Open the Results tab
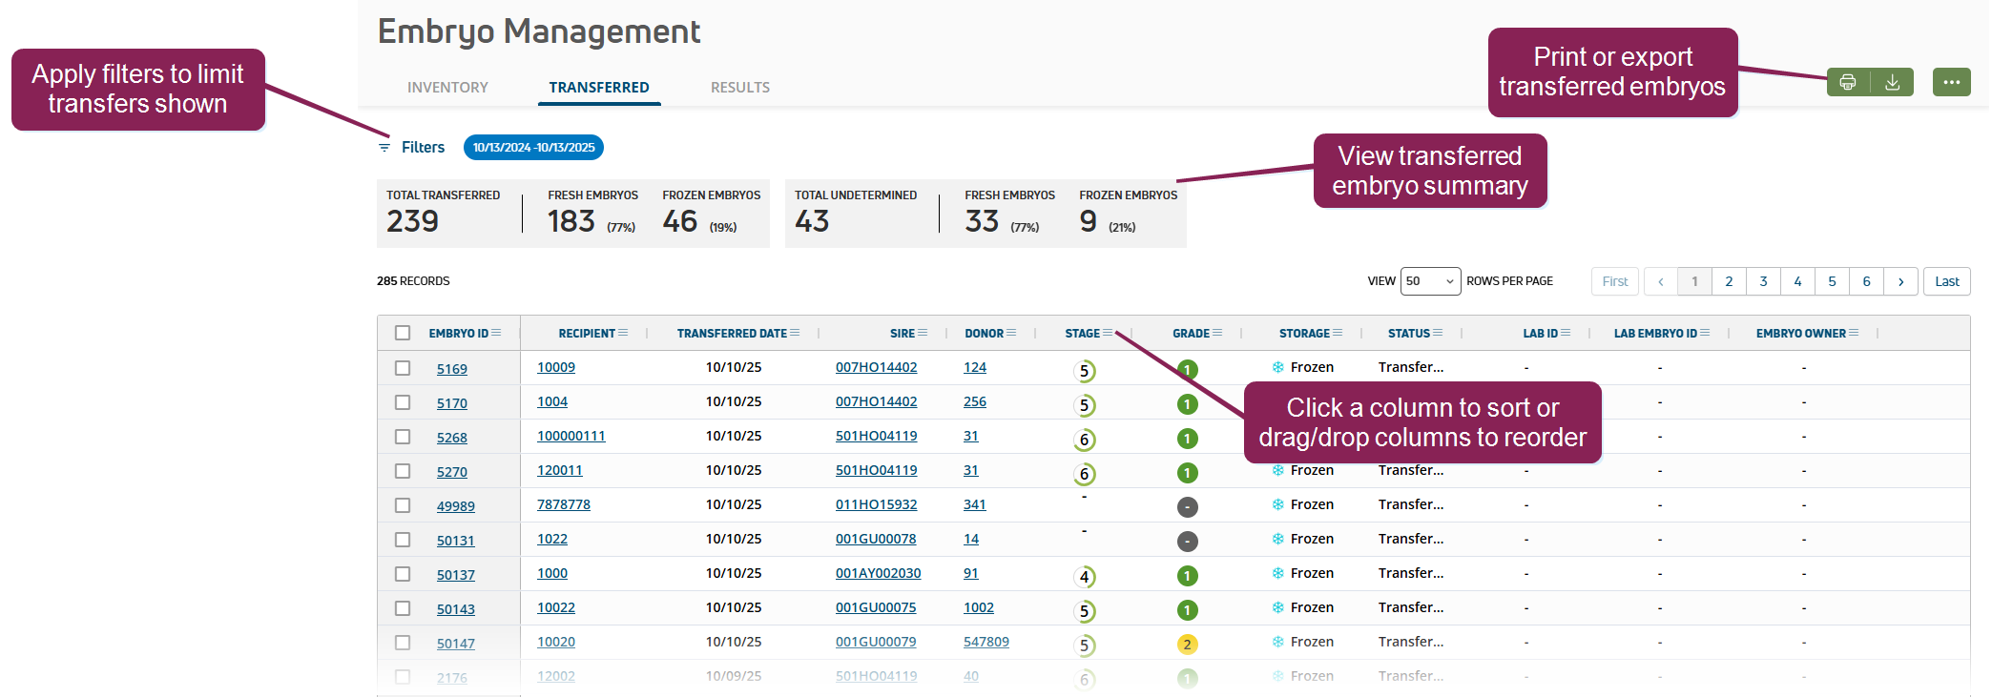This screenshot has width=1992, height=697. point(739,88)
